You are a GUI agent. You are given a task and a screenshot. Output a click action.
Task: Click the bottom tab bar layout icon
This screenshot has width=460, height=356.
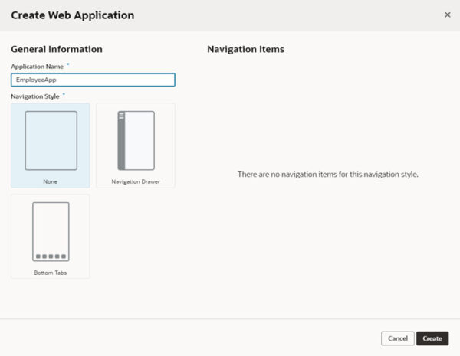click(x=51, y=231)
